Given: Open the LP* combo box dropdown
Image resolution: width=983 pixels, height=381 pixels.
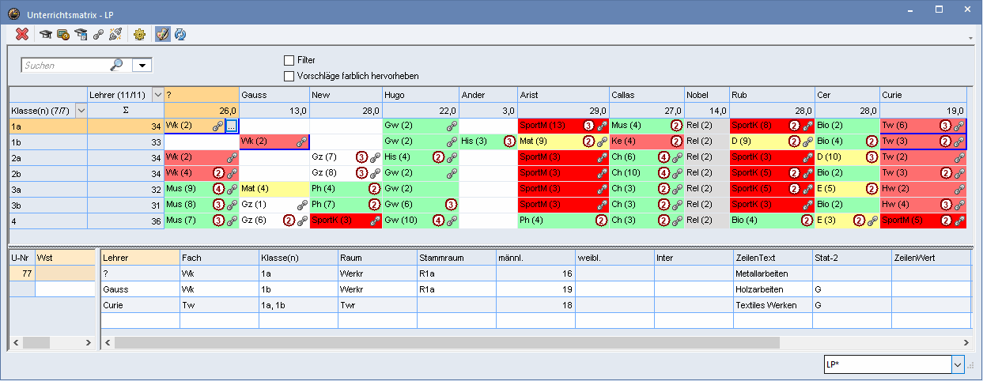Looking at the screenshot, I should click(x=958, y=364).
